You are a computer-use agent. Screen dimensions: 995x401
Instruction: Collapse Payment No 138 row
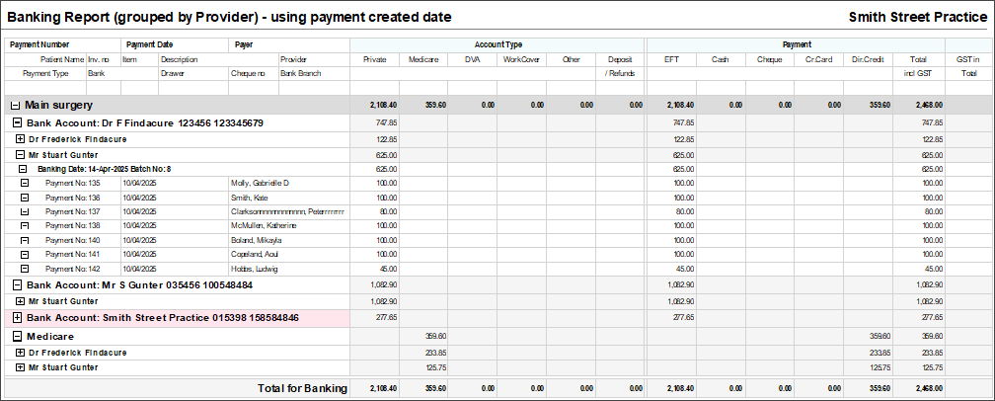25,225
